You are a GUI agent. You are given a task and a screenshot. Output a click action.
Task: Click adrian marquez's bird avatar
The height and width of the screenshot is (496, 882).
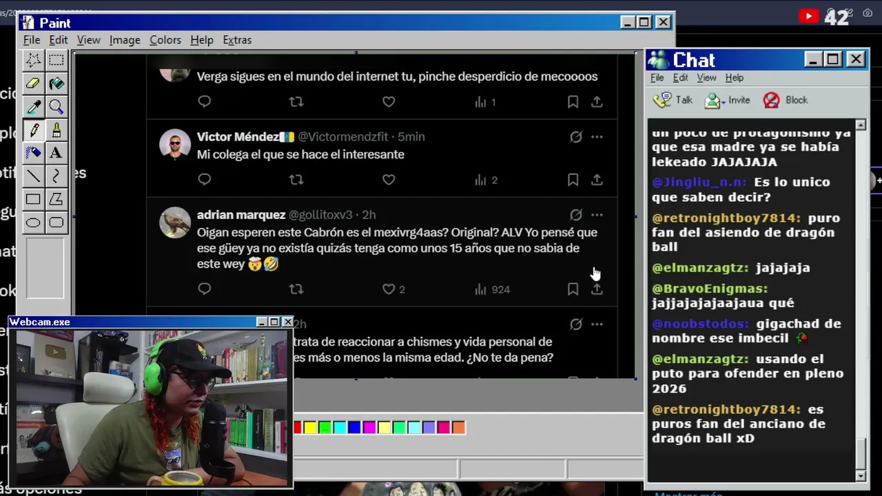coord(175,223)
